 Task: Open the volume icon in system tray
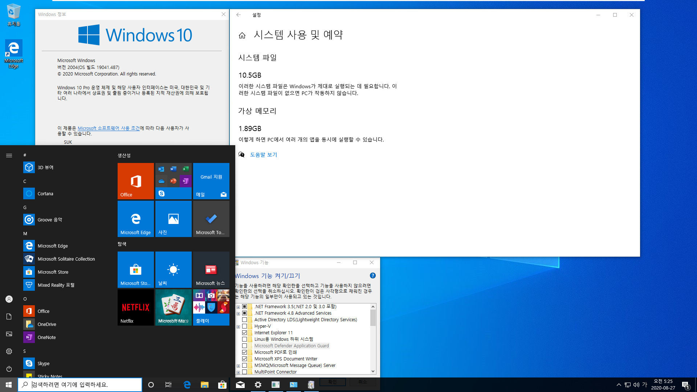636,385
